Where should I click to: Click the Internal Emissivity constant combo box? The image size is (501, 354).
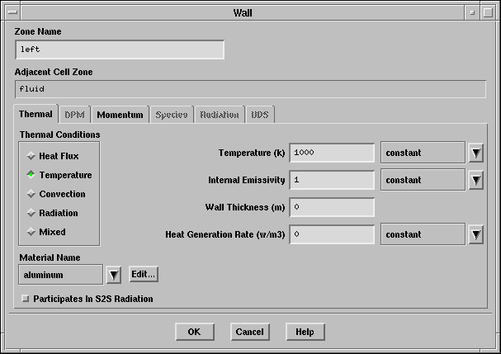point(423,180)
